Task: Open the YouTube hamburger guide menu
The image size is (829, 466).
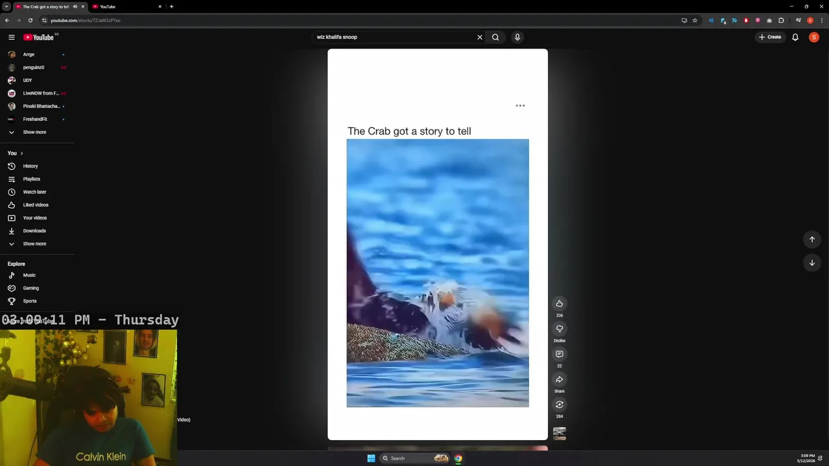Action: [11, 38]
